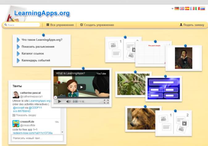The width and height of the screenshot is (208, 146).
Task: Click arrow beside Показать разъяснения
Action: click(18, 47)
